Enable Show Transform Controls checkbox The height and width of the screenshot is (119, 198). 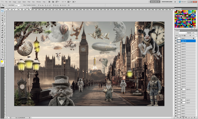tap(23, 5)
